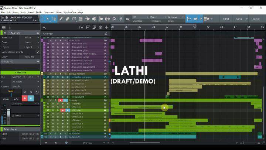Open the track list hamburger icon
Viewport: 266px width, 150px height.
pyautogui.click(x=4, y=27)
